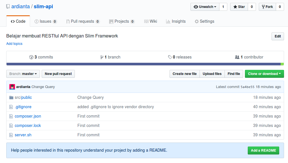The height and width of the screenshot is (163, 288).
Task: Click the Add a README button
Action: click(263, 151)
